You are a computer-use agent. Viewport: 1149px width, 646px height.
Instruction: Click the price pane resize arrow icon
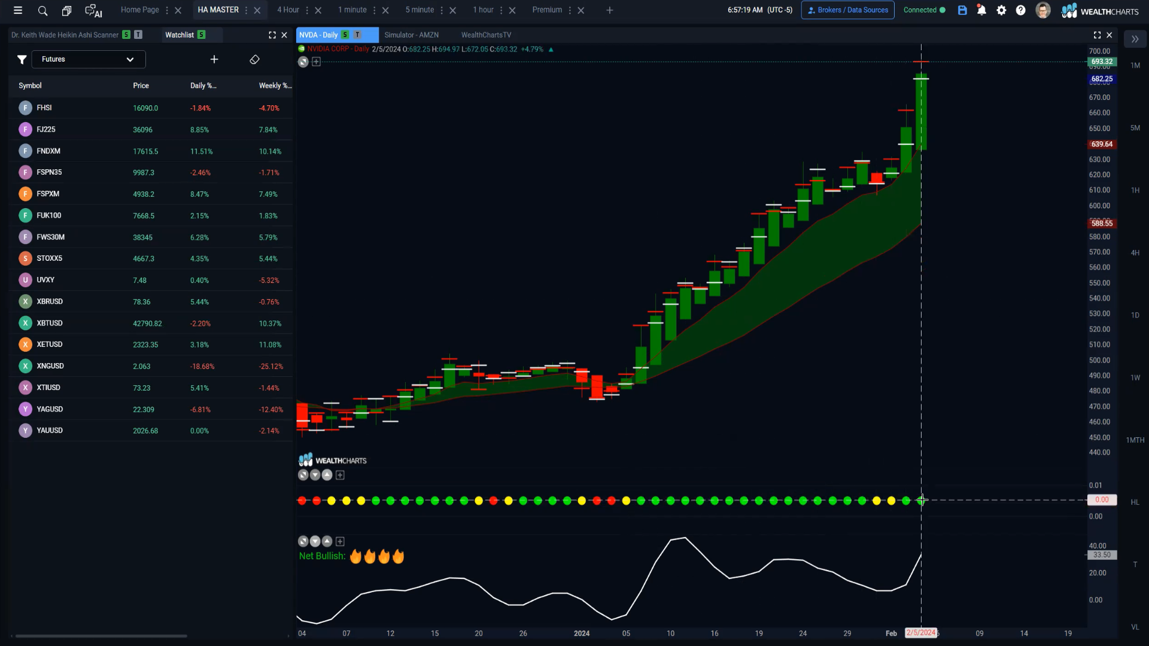click(303, 62)
